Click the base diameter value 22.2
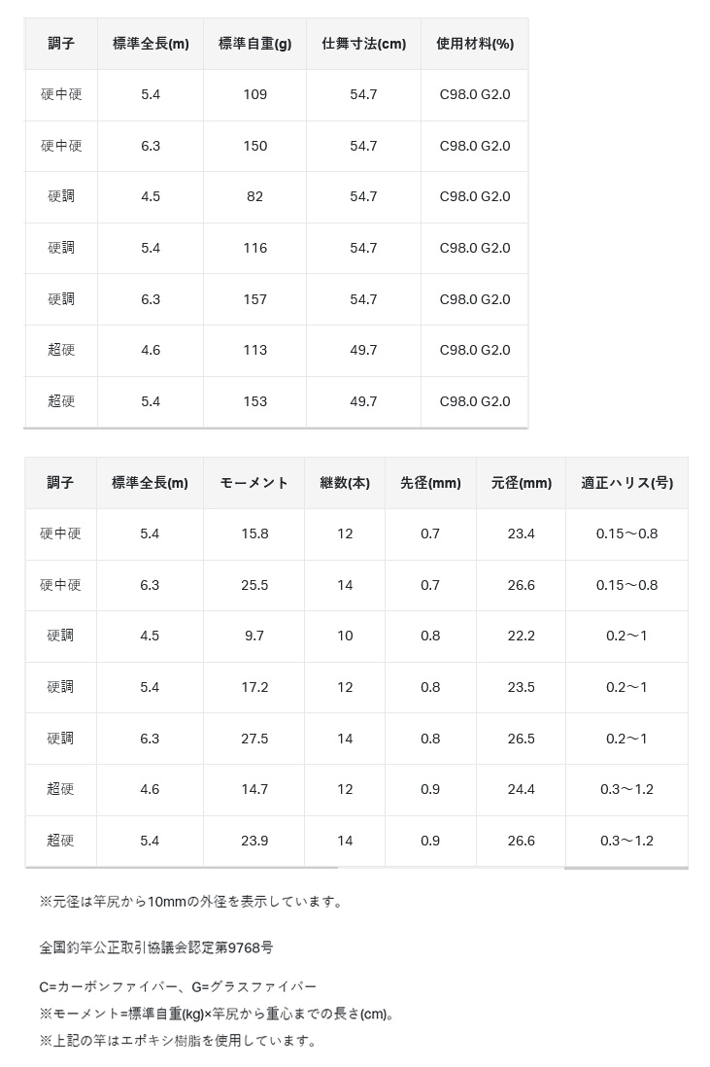Viewport: 710px width, 1067px height. (x=521, y=636)
